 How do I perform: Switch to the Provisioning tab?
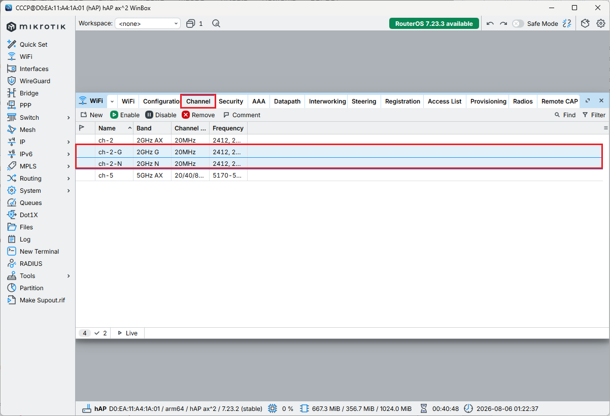point(488,101)
